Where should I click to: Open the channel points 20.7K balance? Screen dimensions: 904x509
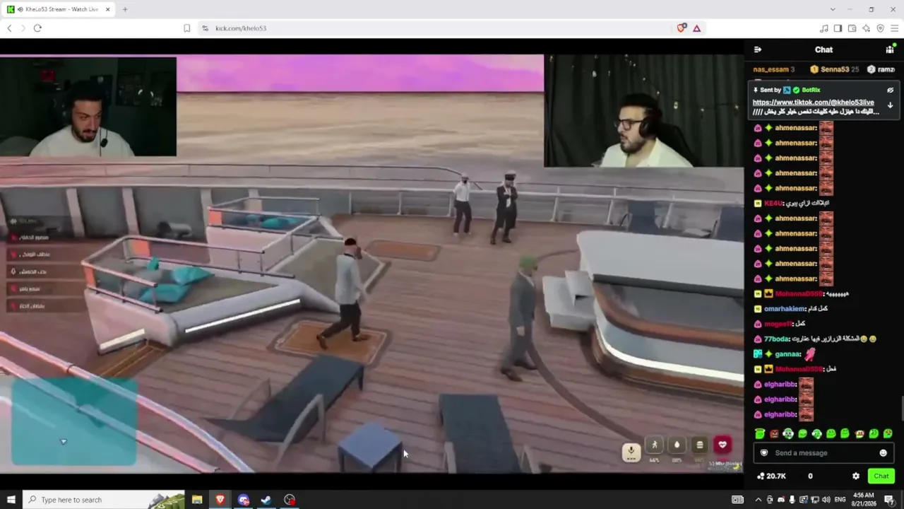(771, 476)
